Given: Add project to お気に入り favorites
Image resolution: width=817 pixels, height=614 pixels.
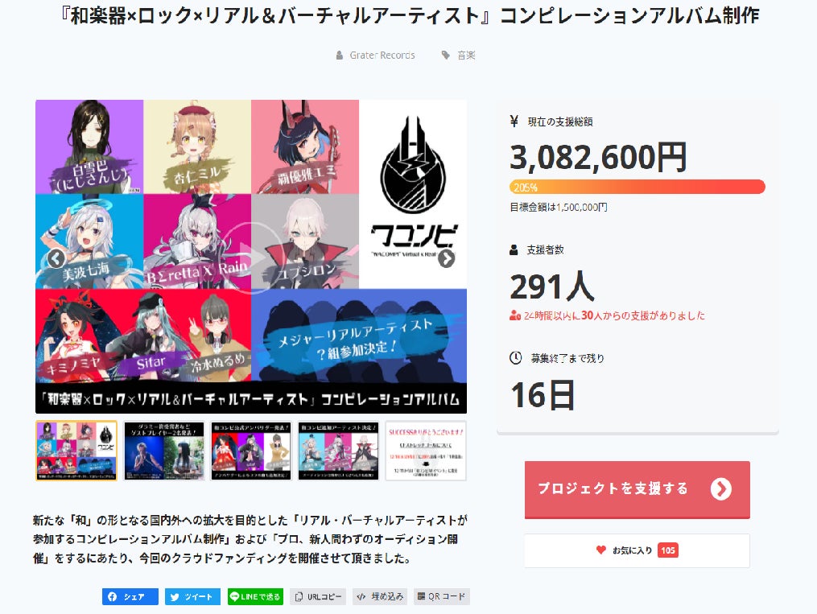Looking at the screenshot, I should pos(637,550).
